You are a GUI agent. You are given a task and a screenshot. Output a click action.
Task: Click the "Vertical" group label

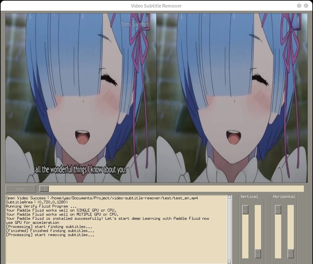coord(249,197)
